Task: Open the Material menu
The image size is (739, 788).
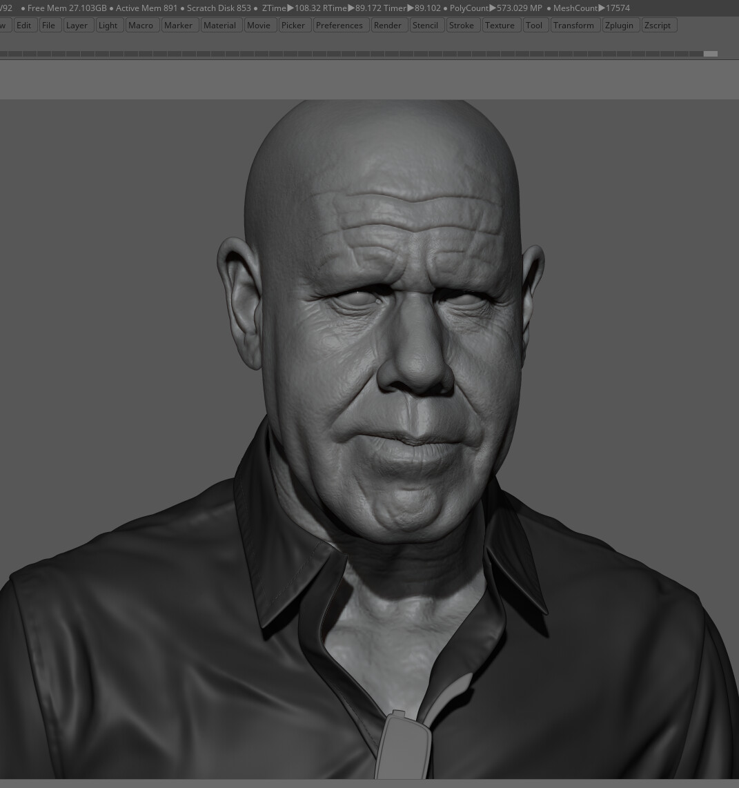Action: pyautogui.click(x=219, y=25)
